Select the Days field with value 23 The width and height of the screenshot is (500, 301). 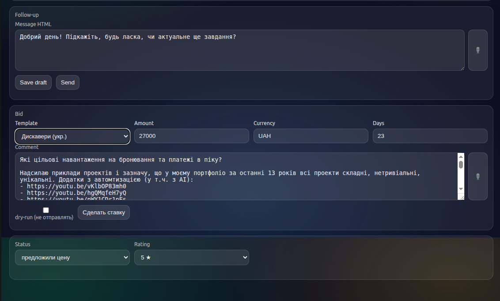point(430,136)
